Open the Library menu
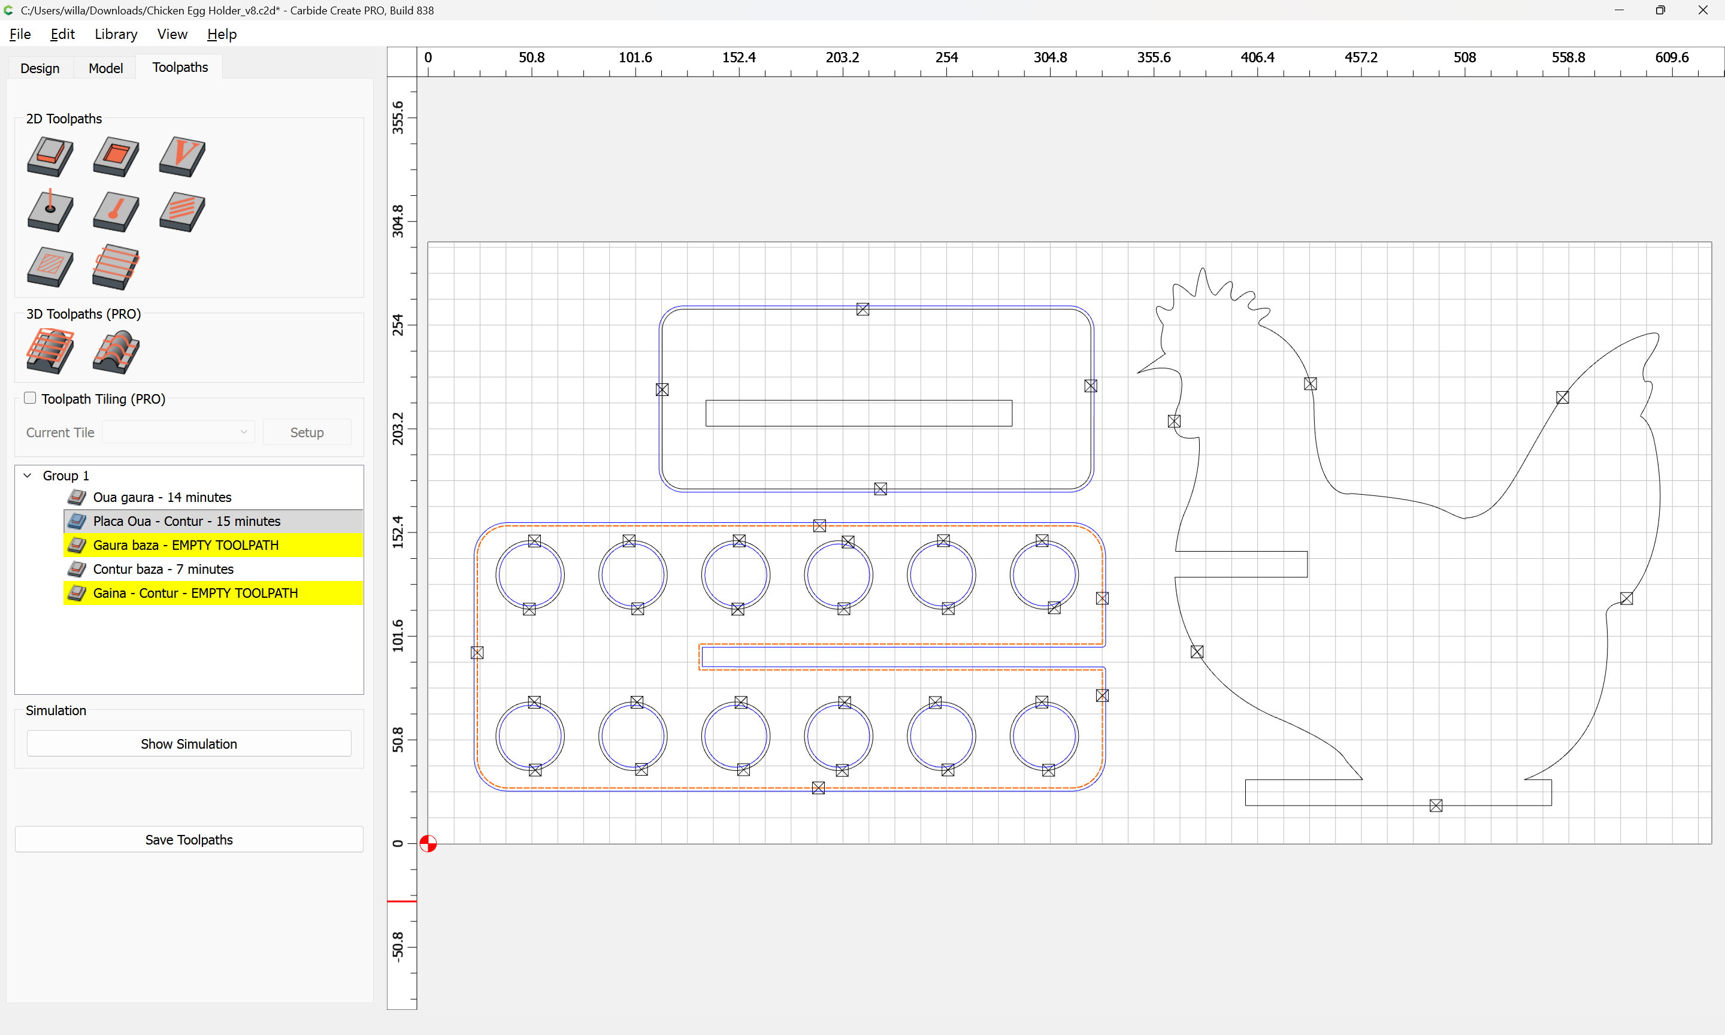Viewport: 1725px width, 1035px height. point(116,34)
